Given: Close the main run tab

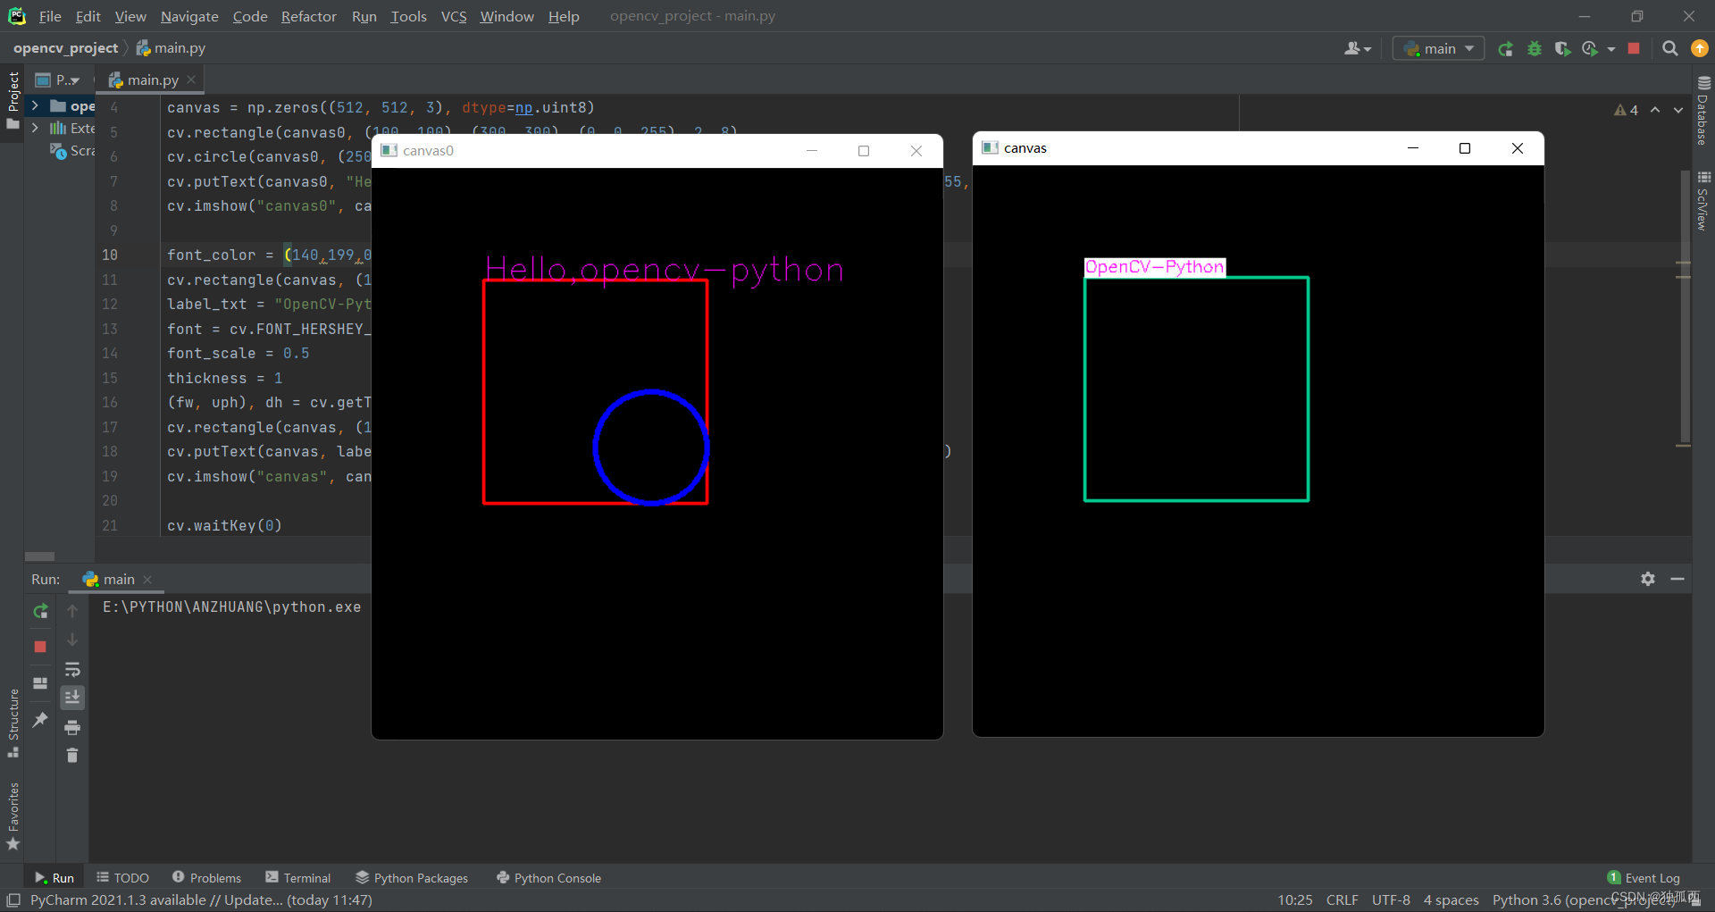Looking at the screenshot, I should (148, 580).
